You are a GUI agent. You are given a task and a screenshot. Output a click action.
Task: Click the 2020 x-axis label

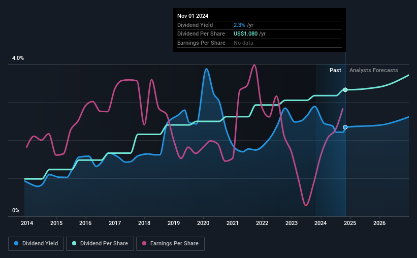click(203, 223)
